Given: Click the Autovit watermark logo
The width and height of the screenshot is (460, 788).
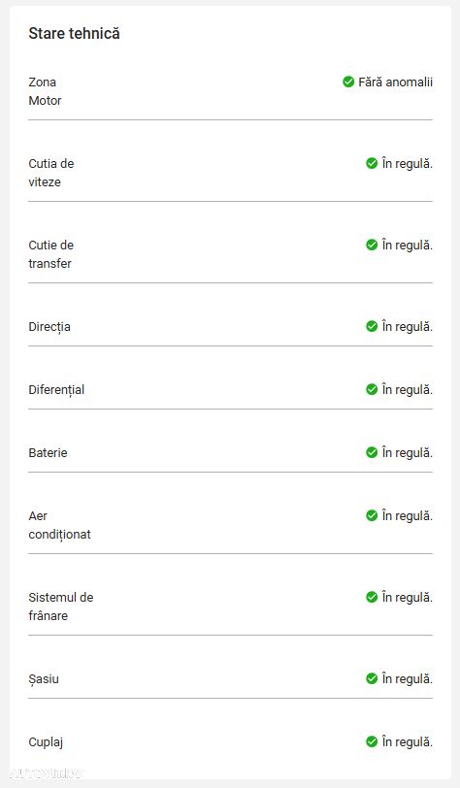Looking at the screenshot, I should tap(46, 773).
